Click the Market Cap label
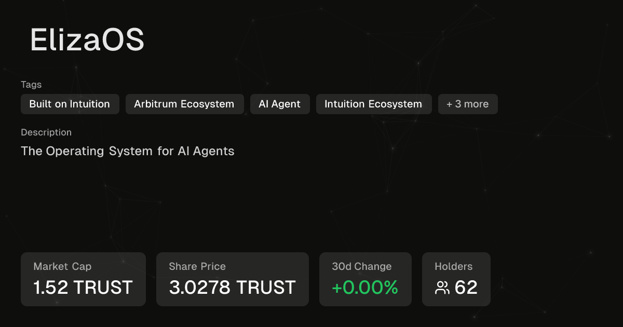 [x=62, y=266]
